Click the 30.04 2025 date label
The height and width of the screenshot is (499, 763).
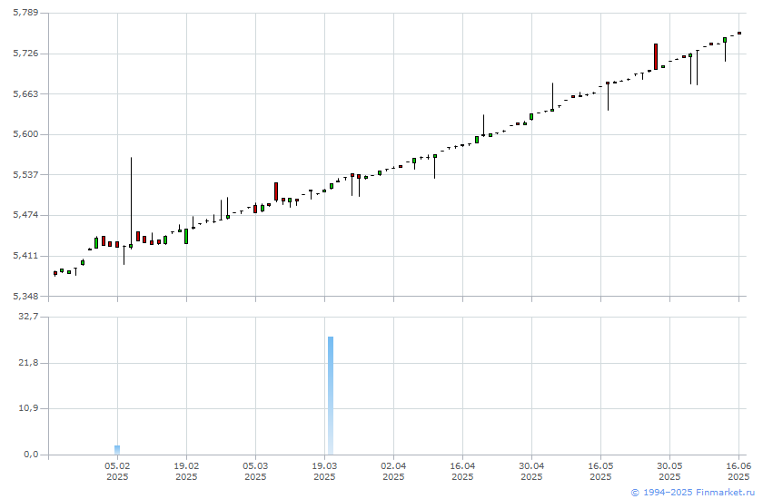531,471
